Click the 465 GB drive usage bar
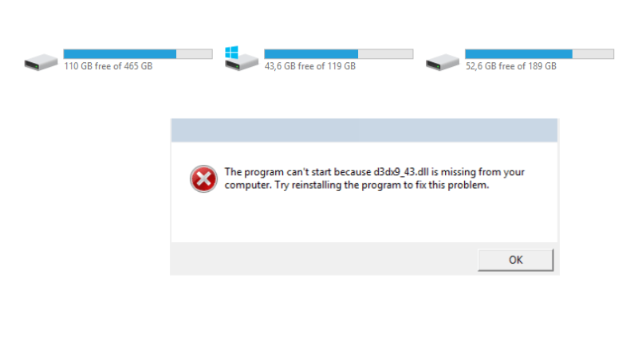The image size is (638, 348). [x=138, y=54]
